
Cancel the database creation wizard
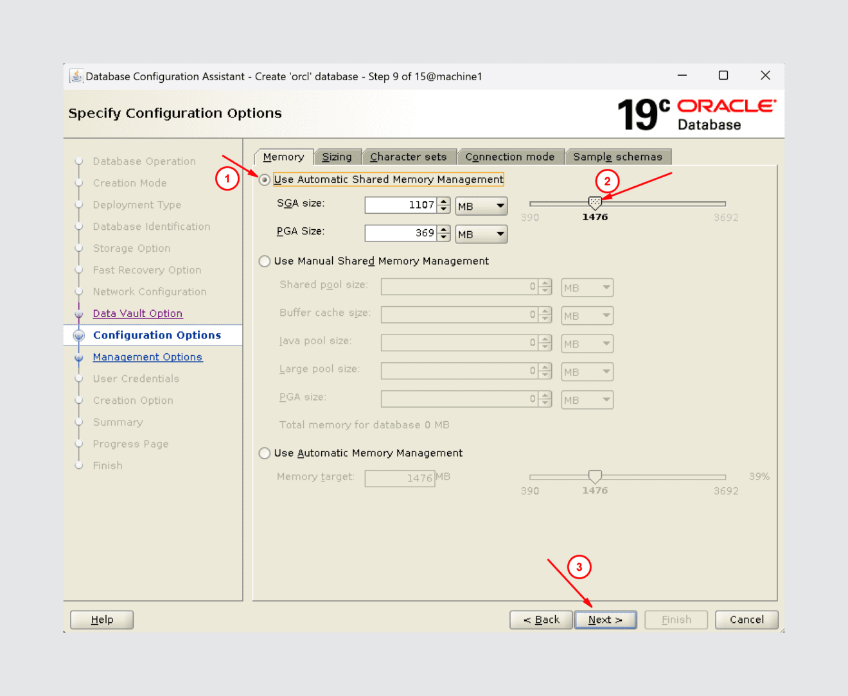coord(746,619)
